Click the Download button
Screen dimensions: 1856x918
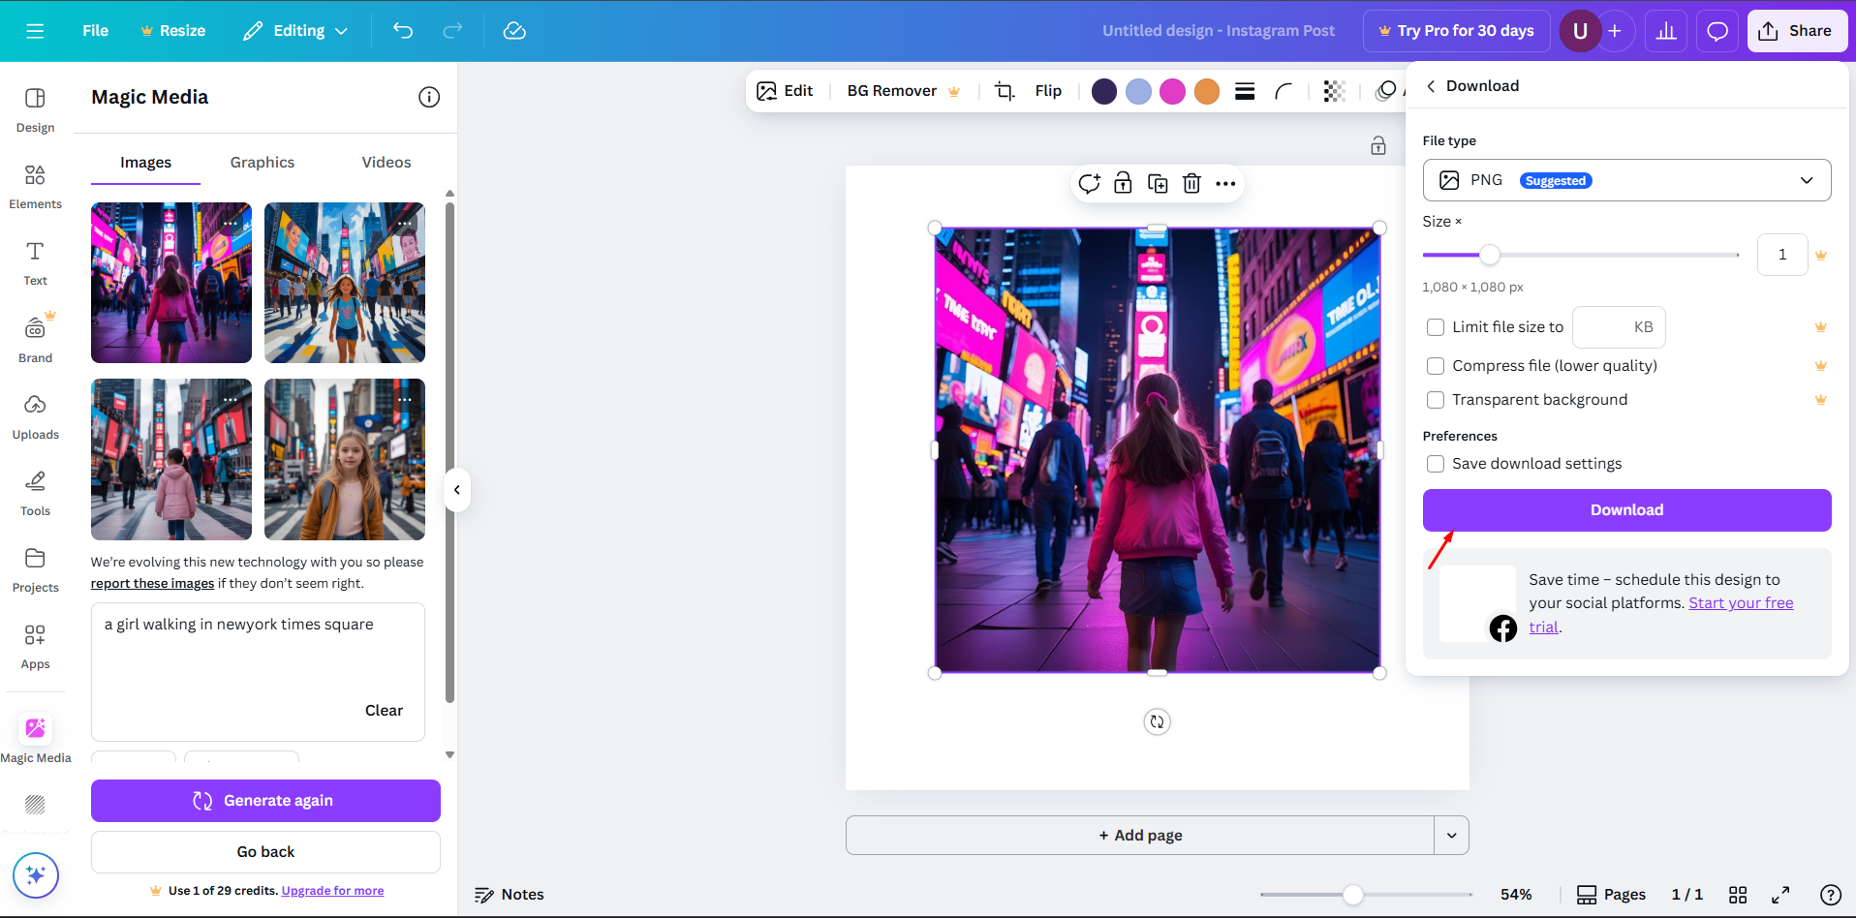(1625, 509)
